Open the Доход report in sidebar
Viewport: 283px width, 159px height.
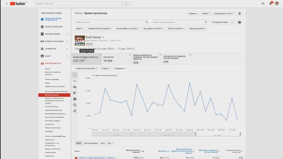(47, 83)
